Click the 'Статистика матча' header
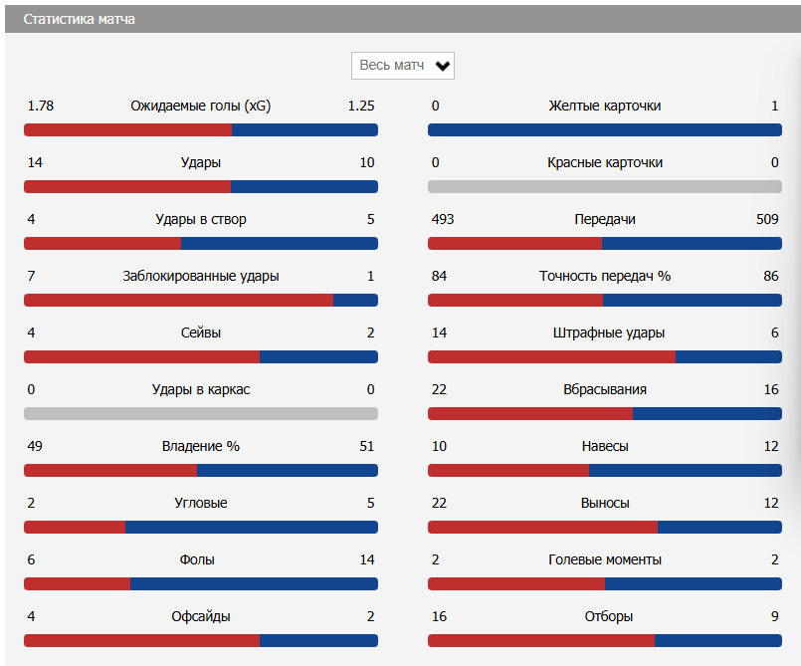 click(80, 19)
